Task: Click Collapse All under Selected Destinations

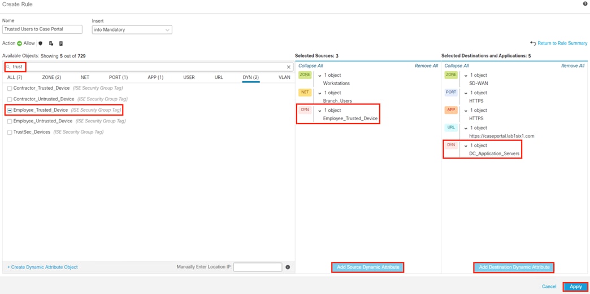Action: (457, 66)
